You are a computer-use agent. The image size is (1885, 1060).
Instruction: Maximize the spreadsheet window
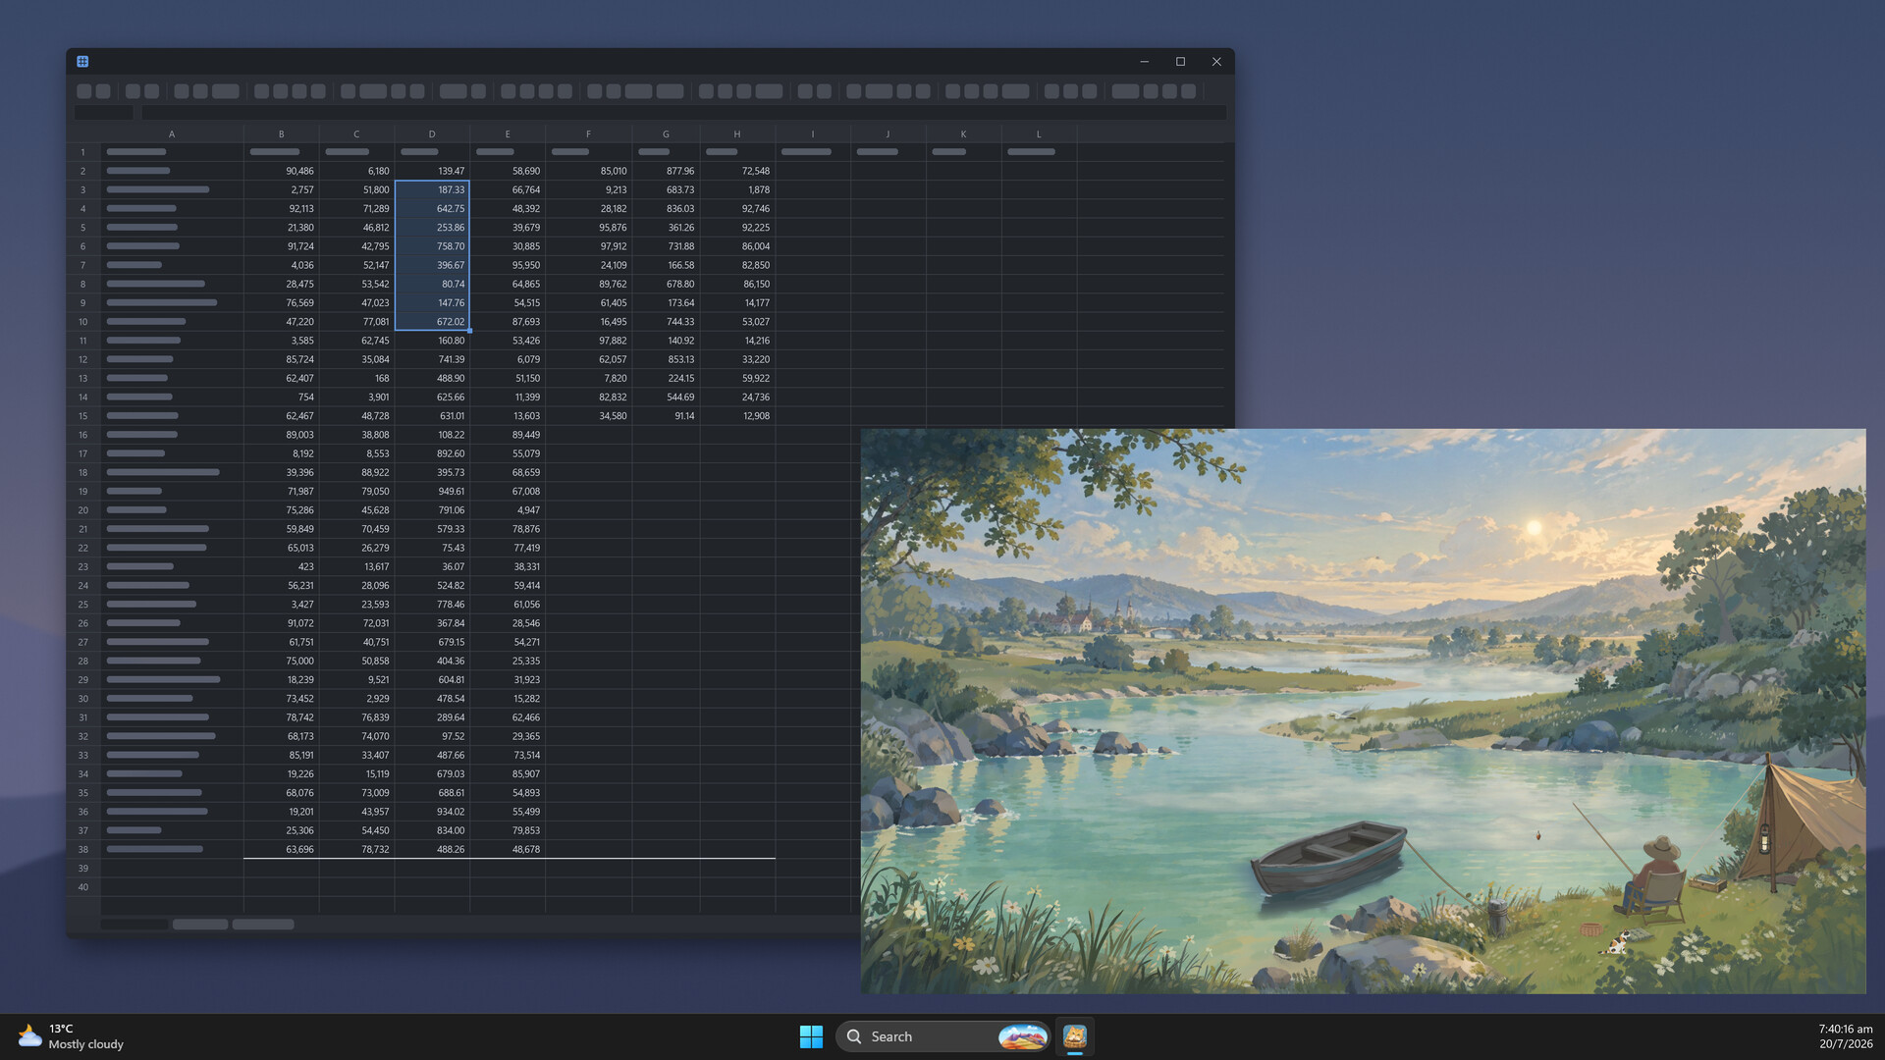[1180, 61]
